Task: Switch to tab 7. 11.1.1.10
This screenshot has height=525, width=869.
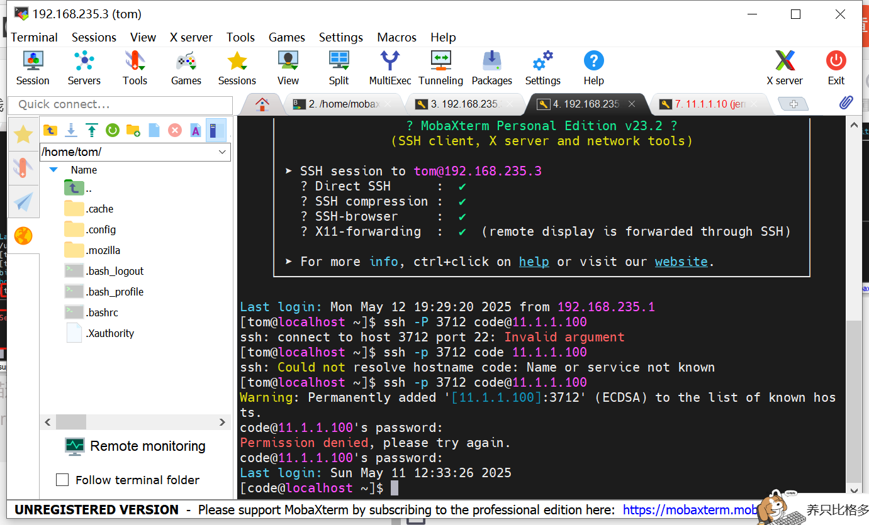Action: click(x=710, y=104)
